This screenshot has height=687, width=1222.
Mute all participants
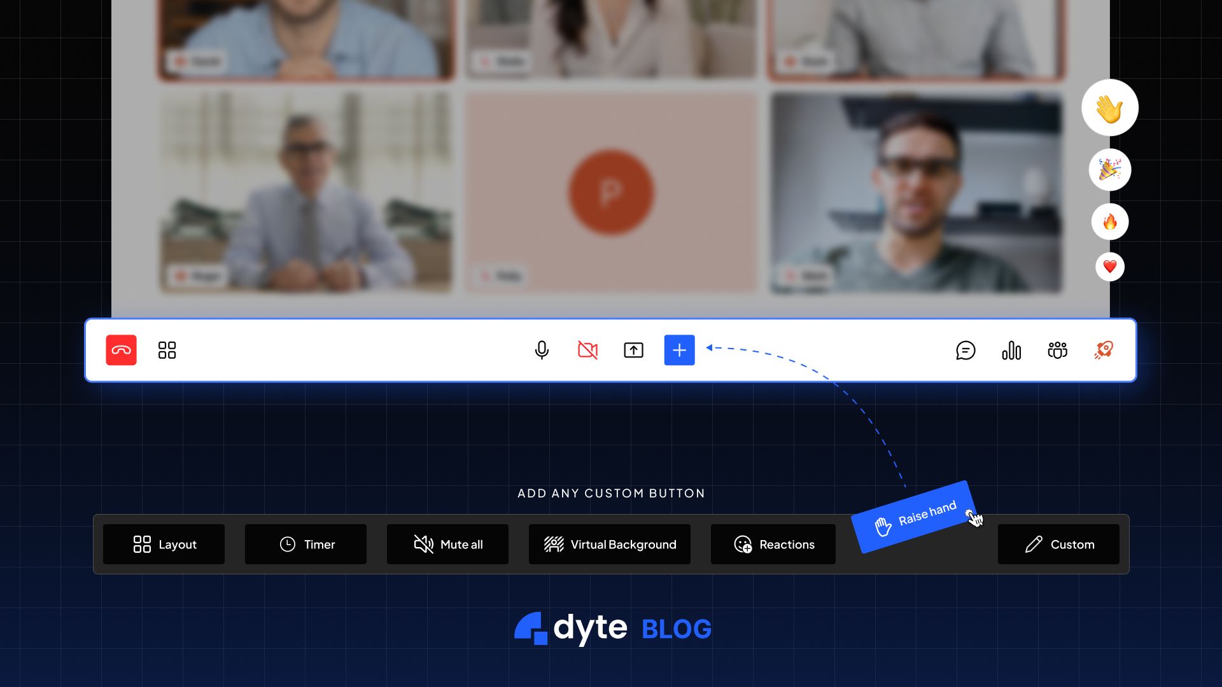tap(447, 544)
